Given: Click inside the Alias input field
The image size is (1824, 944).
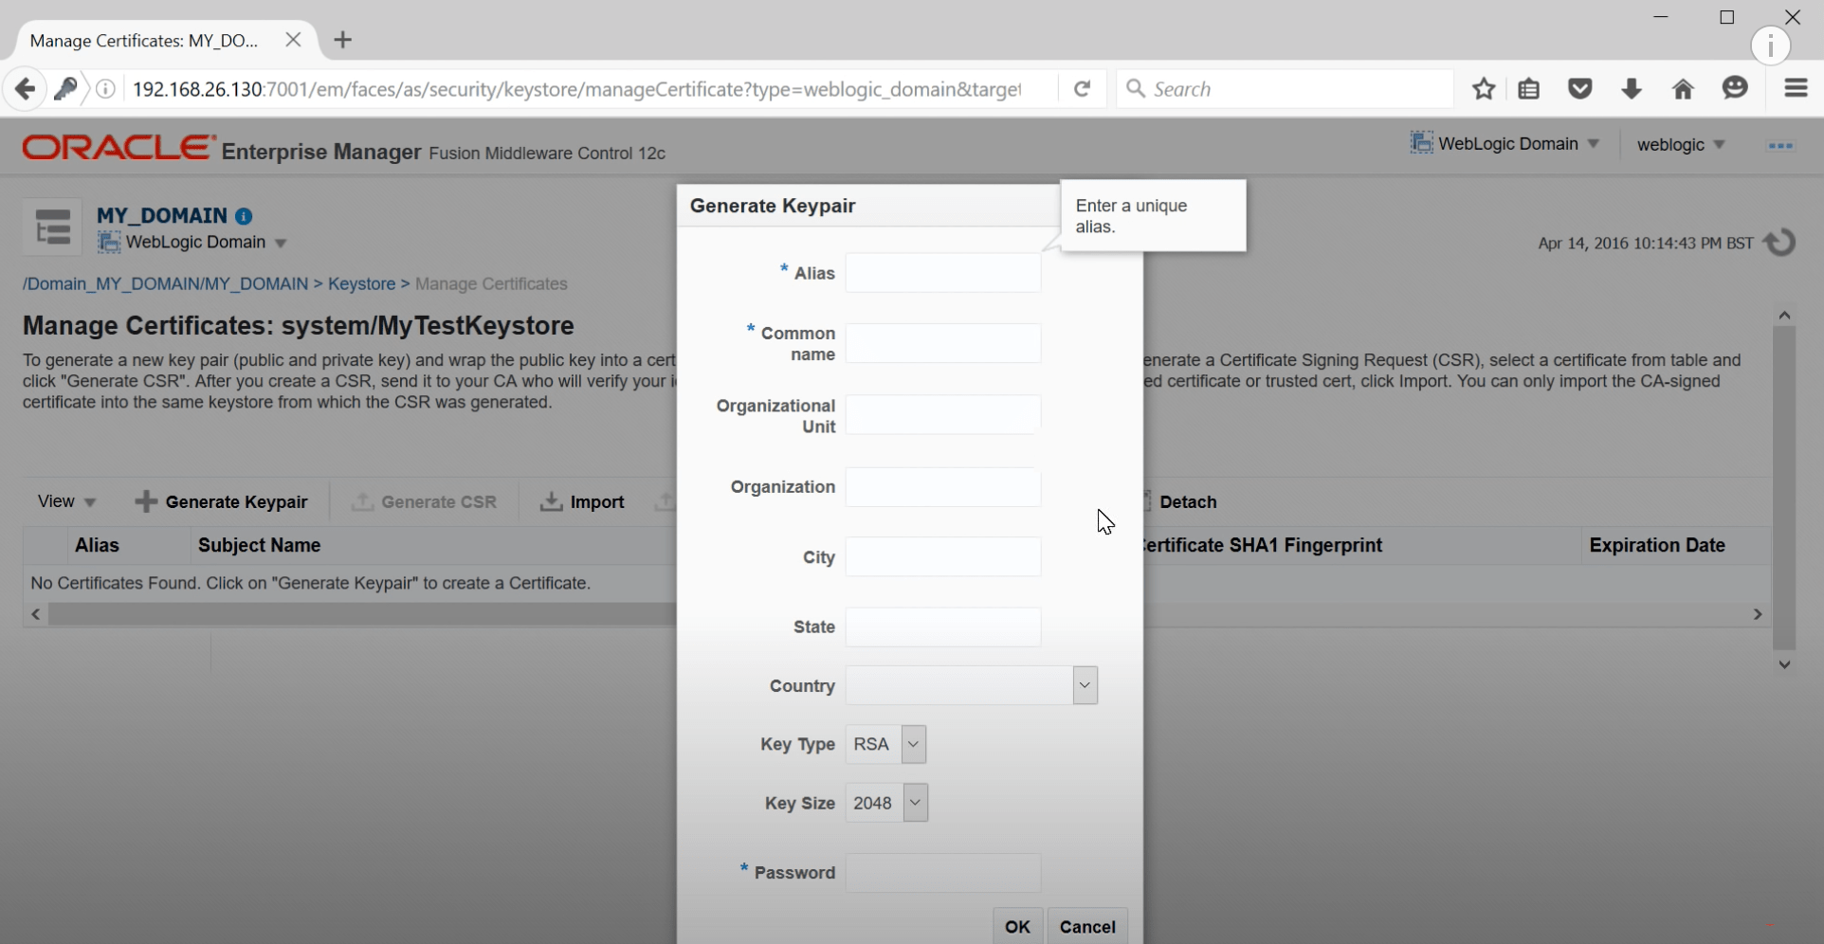Looking at the screenshot, I should pos(942,273).
